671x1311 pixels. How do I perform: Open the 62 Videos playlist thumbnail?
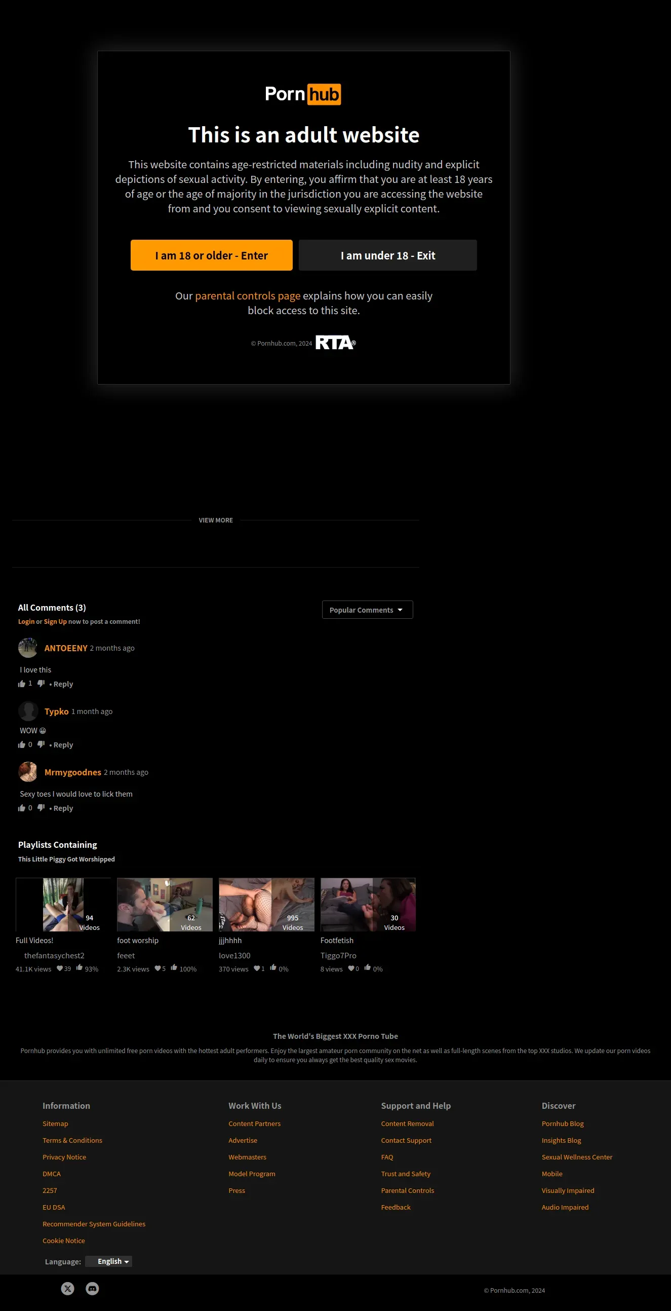(165, 905)
